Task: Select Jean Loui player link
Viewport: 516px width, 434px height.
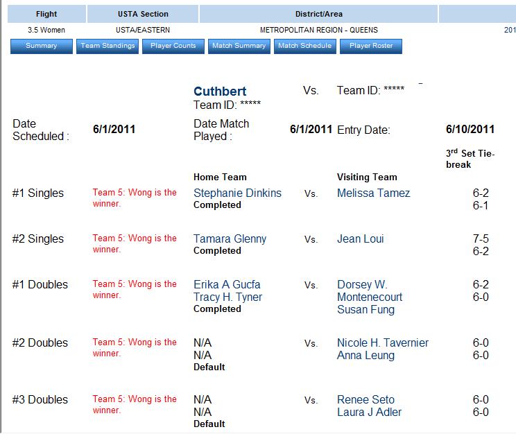Action: (x=360, y=239)
